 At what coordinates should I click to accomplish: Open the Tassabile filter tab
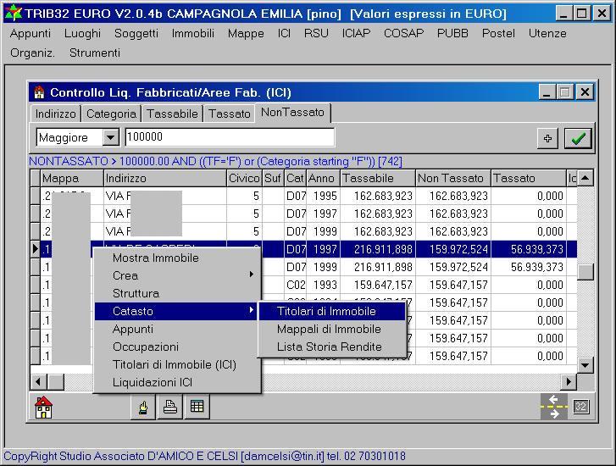(172, 114)
